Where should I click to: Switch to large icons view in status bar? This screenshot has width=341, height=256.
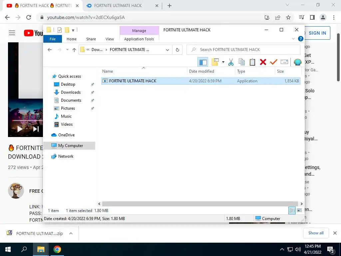pos(299,210)
